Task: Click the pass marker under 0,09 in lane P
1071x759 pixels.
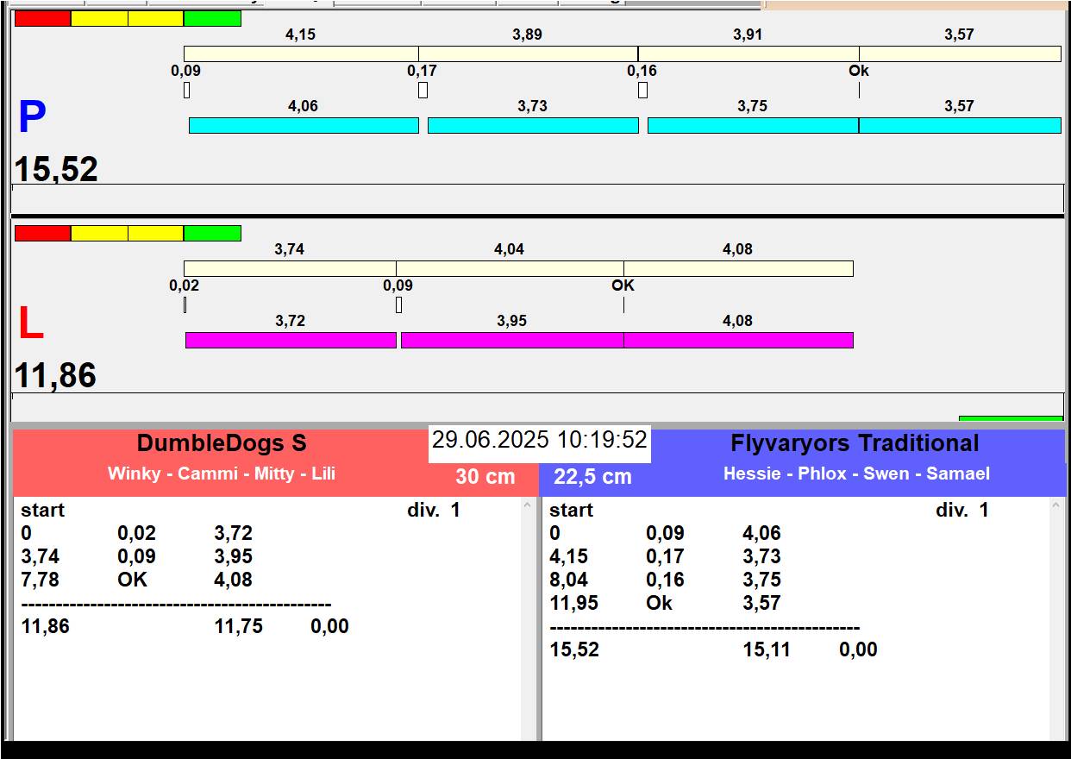Action: (186, 90)
